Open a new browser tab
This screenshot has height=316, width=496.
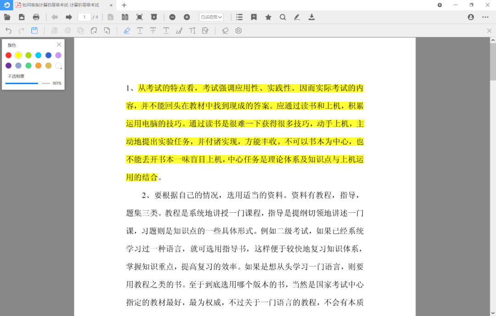tap(124, 5)
